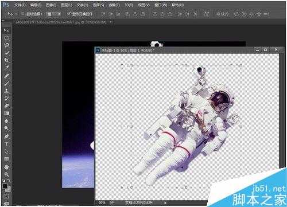This screenshot has width=287, height=207.
Task: Select the Eyedropper tool
Action: click(x=6, y=68)
